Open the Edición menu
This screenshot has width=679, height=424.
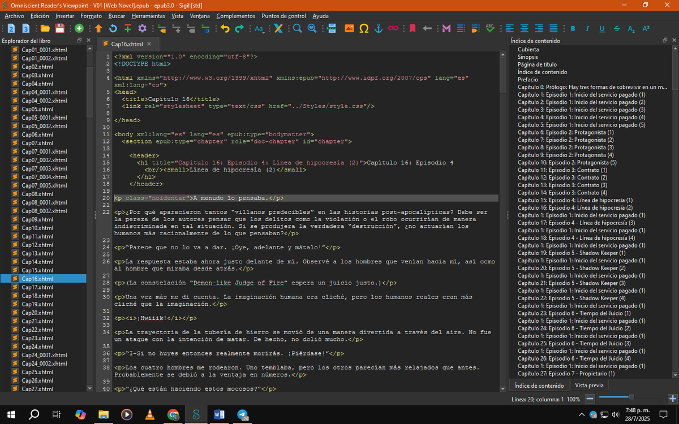(x=40, y=16)
